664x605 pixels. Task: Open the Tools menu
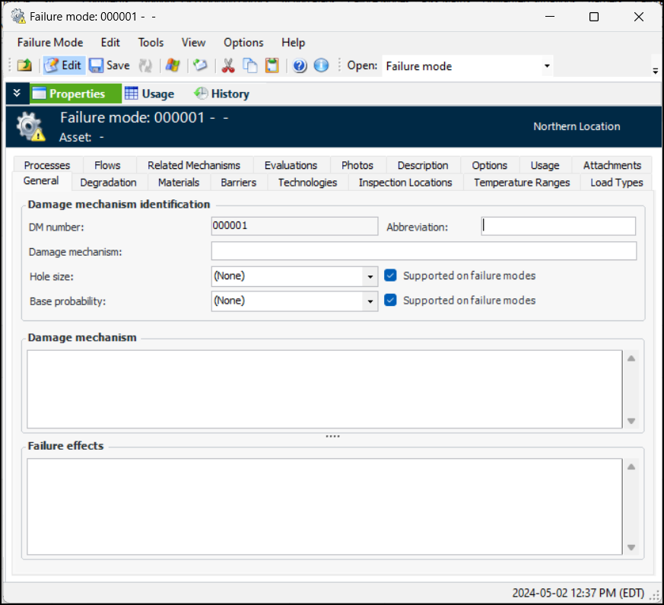click(x=151, y=43)
